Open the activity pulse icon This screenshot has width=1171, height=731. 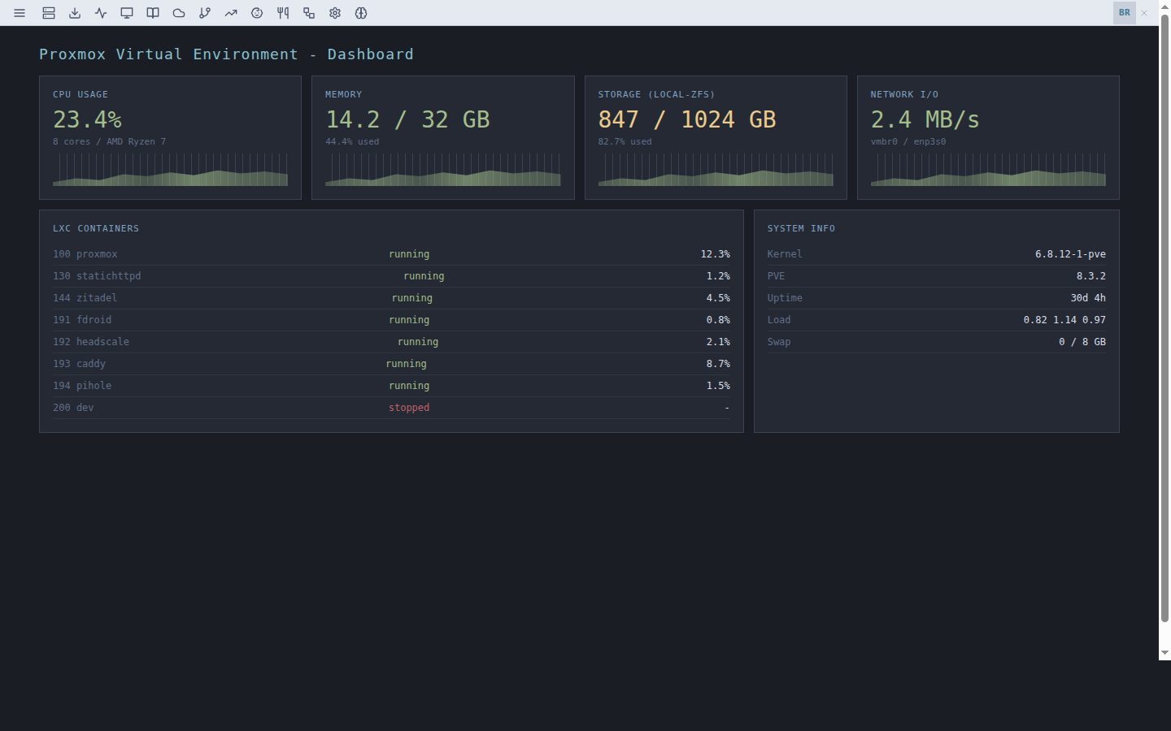(101, 13)
